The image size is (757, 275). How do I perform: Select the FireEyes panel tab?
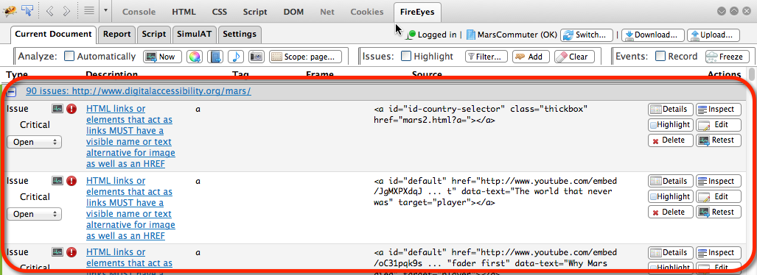[x=417, y=12]
